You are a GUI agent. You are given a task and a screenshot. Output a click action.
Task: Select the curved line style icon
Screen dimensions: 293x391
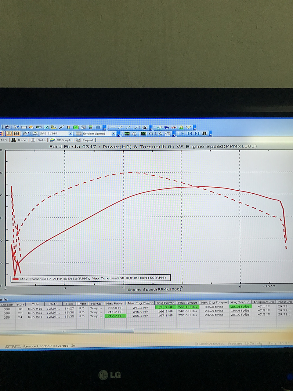coord(135,127)
